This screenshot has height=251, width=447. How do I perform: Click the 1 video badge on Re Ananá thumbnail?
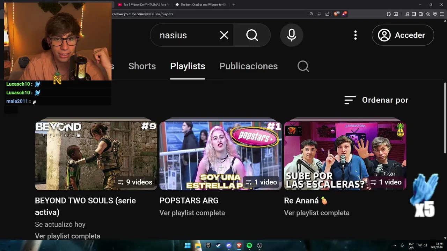[x=386, y=182]
